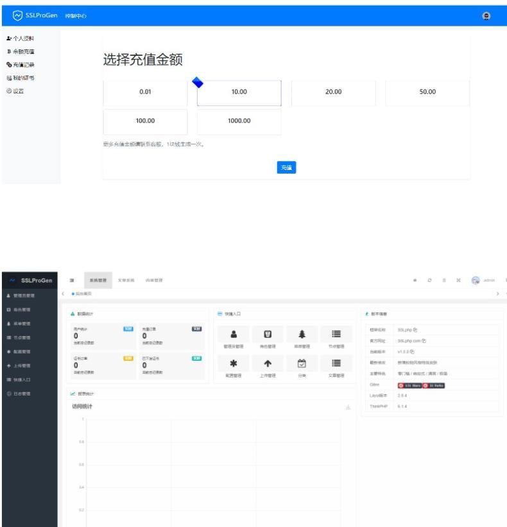This screenshot has height=527, width=507.
Task: Click the copy icon next to v1.0.0
Action: click(x=412, y=352)
